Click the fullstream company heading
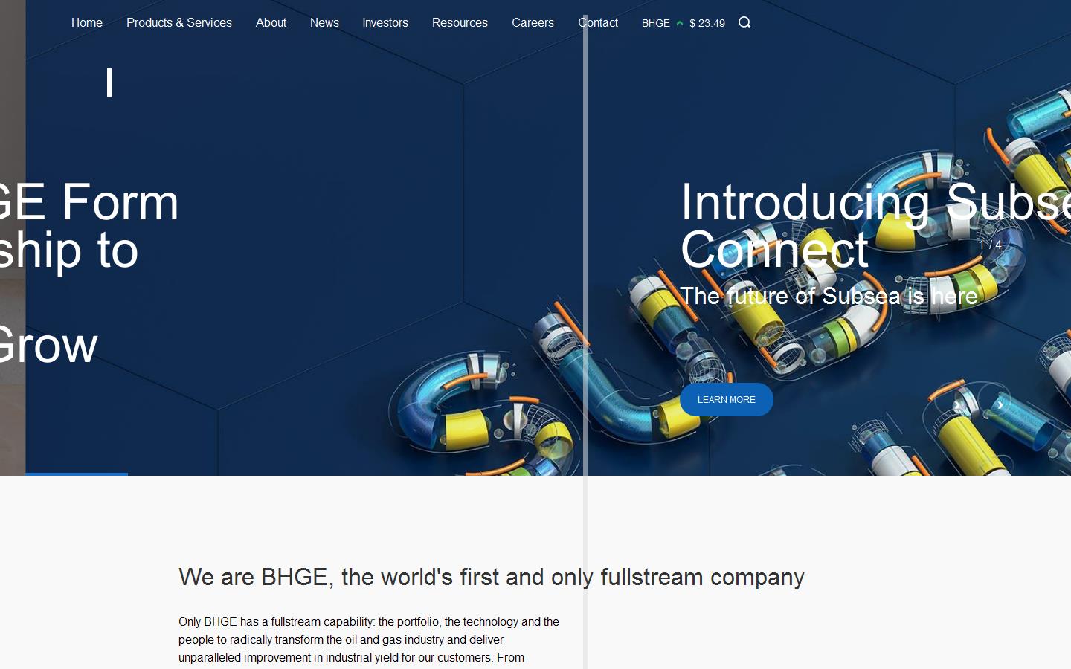1071x669 pixels. (x=491, y=577)
